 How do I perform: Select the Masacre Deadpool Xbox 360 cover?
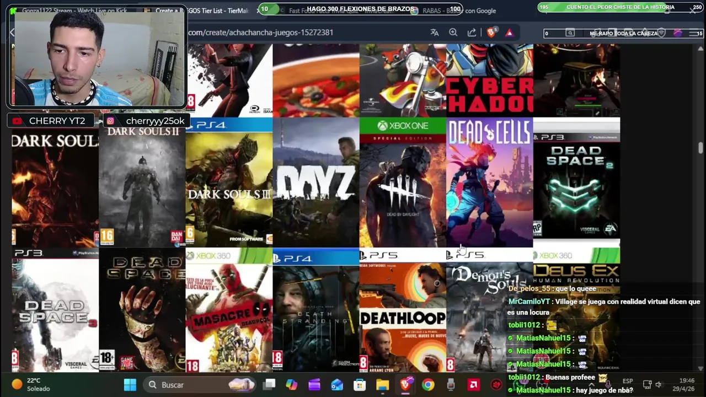(229, 310)
